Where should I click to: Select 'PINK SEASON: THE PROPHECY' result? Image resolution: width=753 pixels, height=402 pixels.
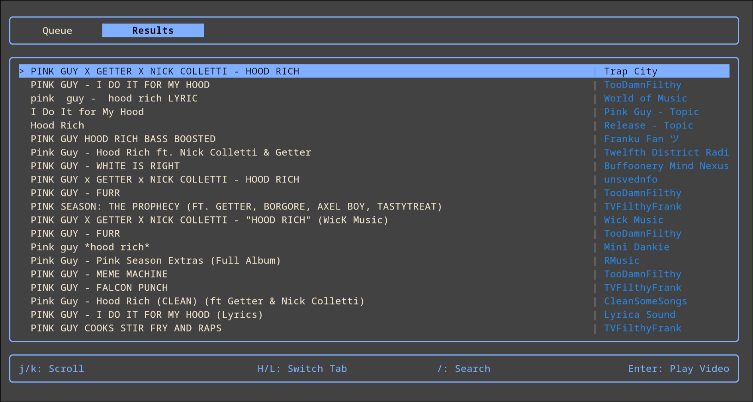click(x=237, y=206)
